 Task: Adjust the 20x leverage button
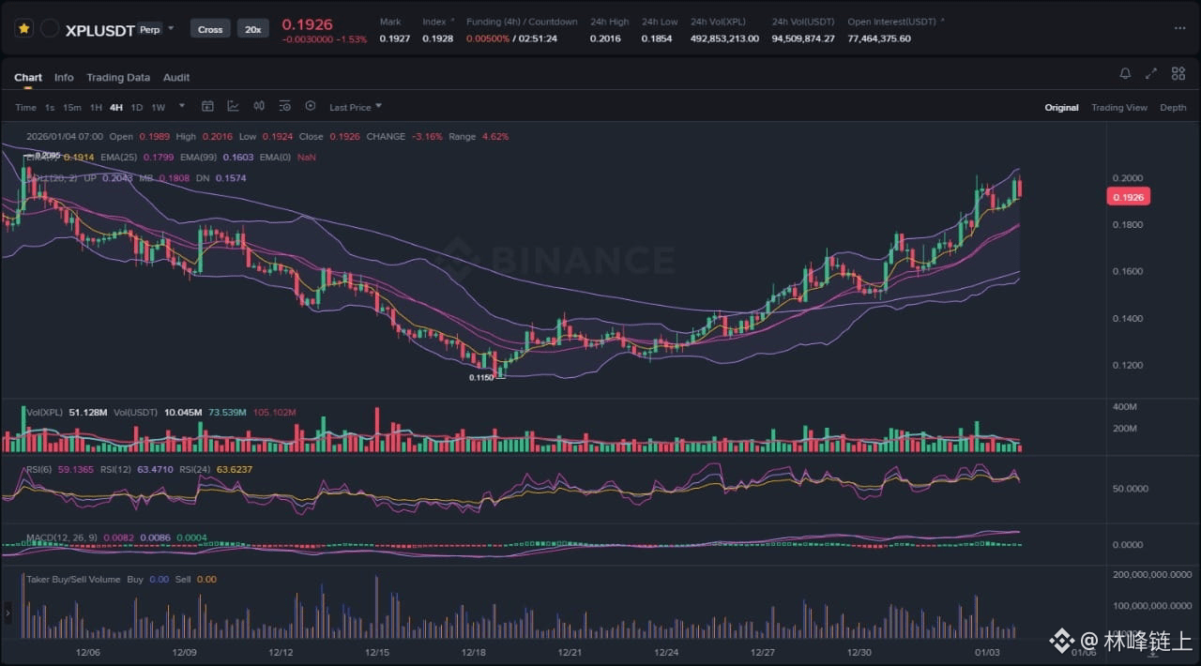click(253, 29)
